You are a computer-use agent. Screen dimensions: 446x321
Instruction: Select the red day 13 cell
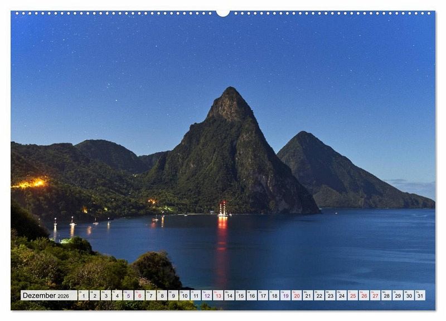[x=218, y=295]
